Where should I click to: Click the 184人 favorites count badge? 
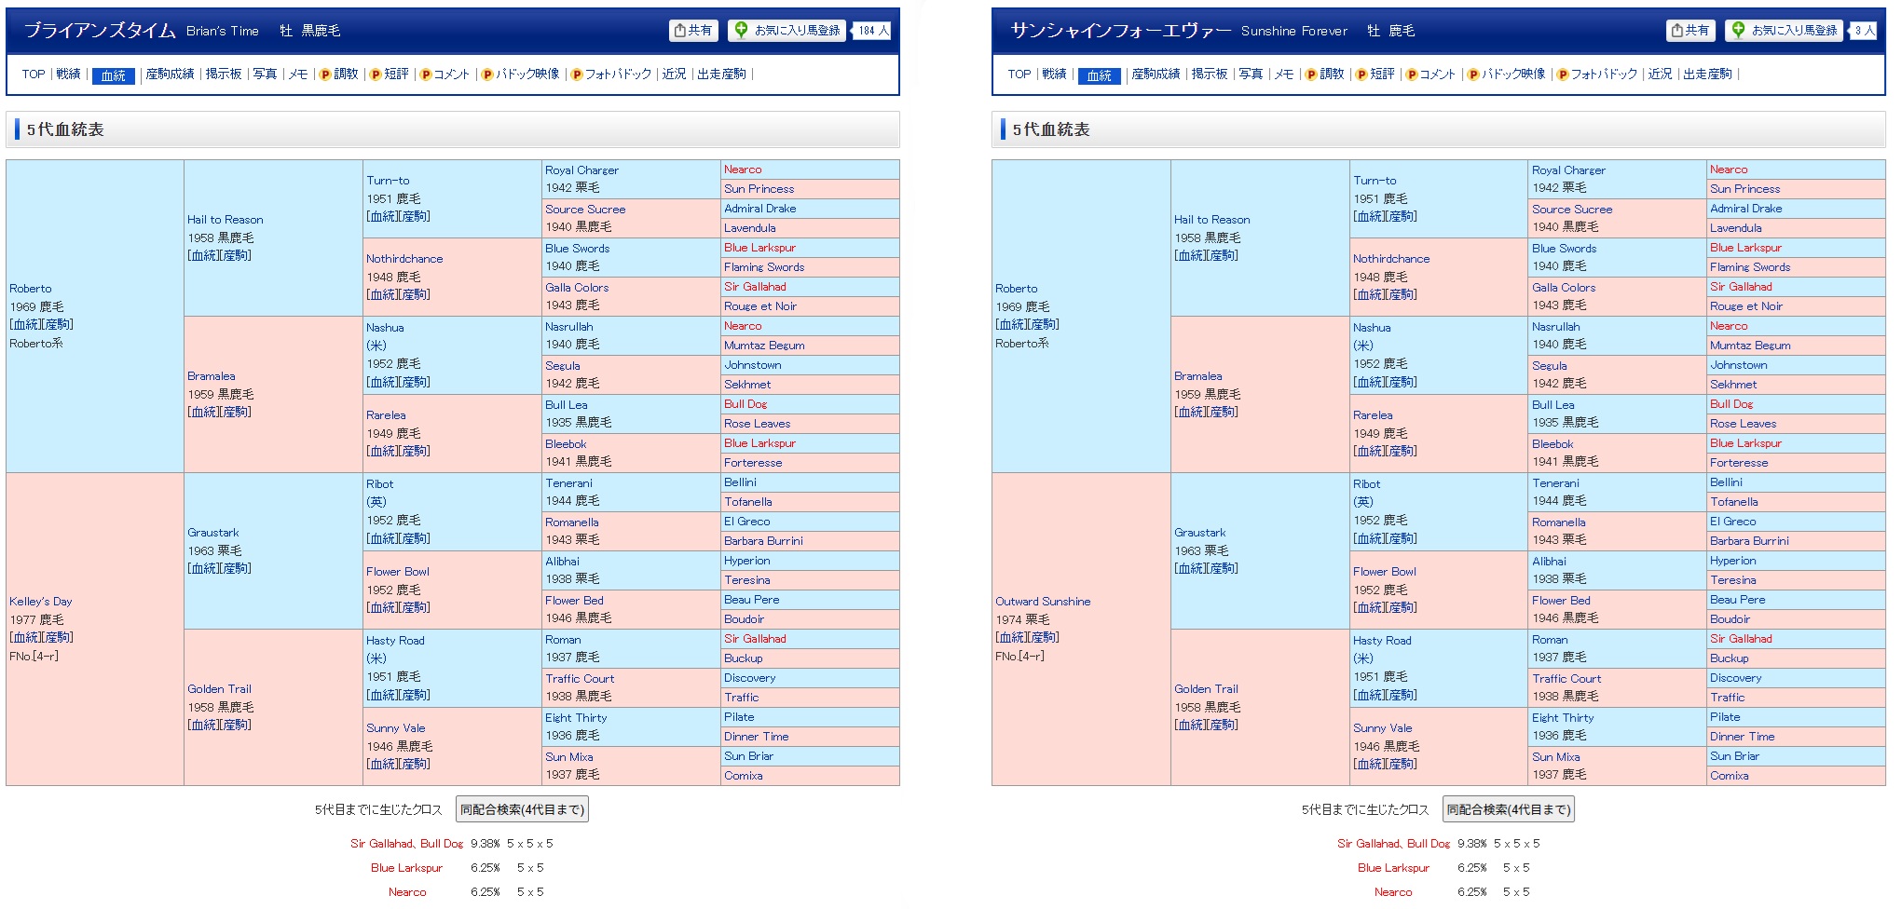pyautogui.click(x=872, y=31)
